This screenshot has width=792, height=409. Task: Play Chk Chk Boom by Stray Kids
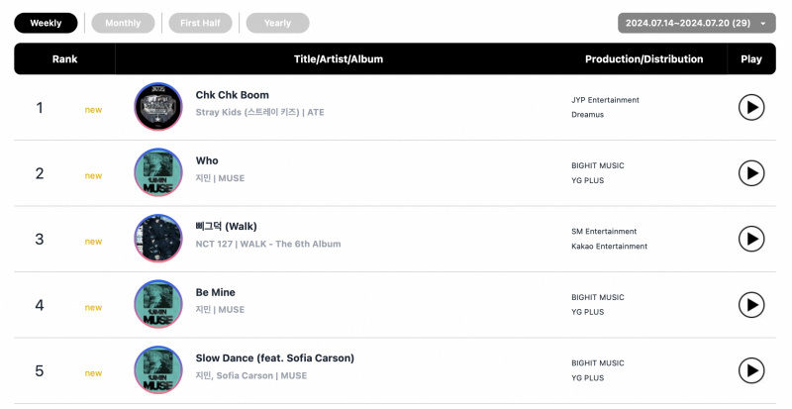click(751, 107)
